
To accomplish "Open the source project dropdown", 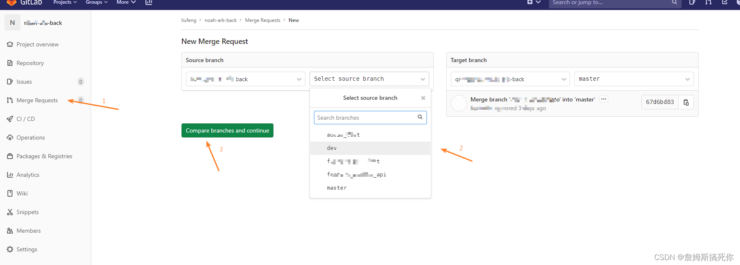I will [246, 79].
